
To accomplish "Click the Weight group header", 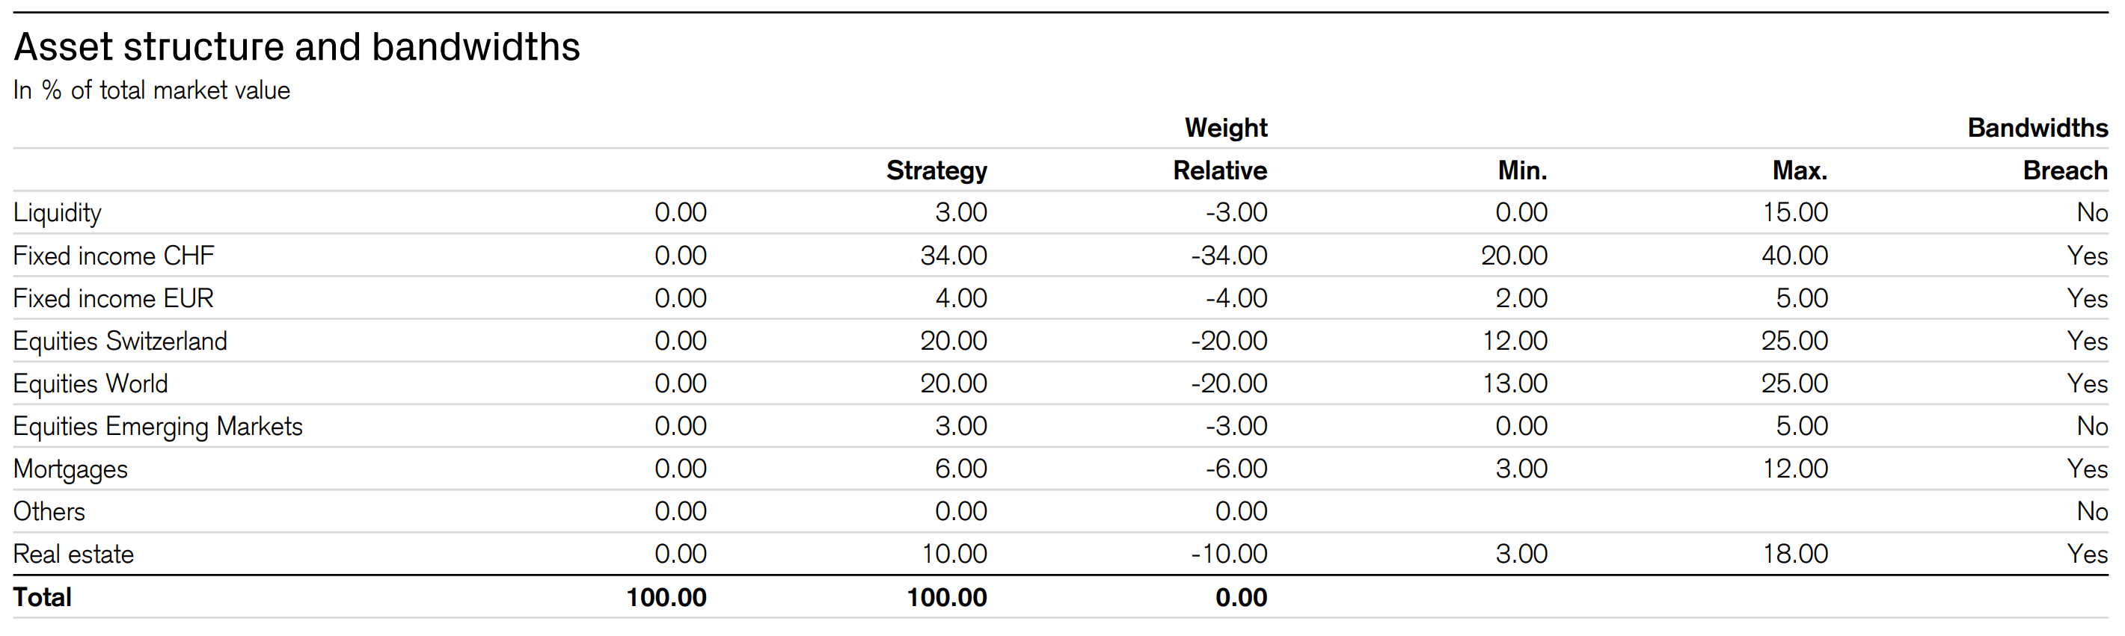I will tap(1226, 128).
